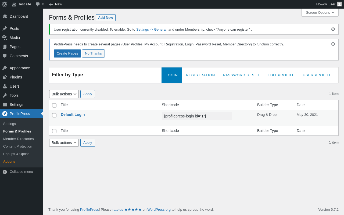Dismiss the user registration disabled notice
344x215 pixels.
(x=333, y=29)
